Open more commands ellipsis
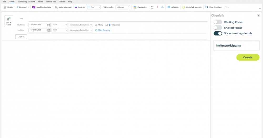This screenshot has width=263, height=138. click(227, 7)
